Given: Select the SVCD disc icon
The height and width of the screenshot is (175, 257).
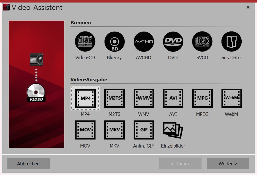Looking at the screenshot, I should 202,42.
